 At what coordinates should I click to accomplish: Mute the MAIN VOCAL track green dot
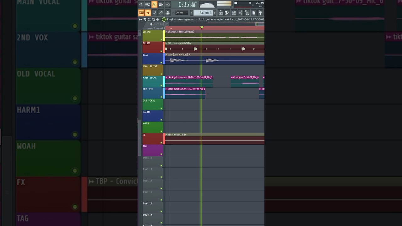point(161,86)
